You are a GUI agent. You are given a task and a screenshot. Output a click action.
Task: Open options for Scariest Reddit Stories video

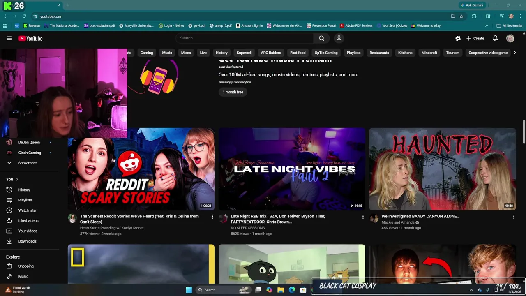[x=212, y=217]
